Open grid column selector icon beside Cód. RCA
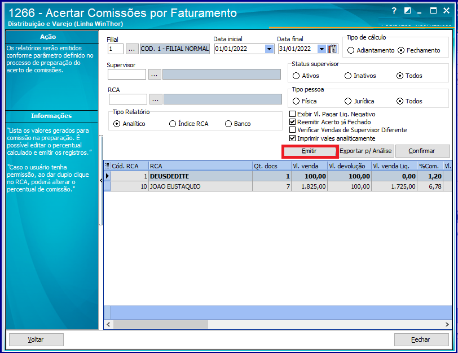Viewport: 458px width, 353px height. pos(107,166)
